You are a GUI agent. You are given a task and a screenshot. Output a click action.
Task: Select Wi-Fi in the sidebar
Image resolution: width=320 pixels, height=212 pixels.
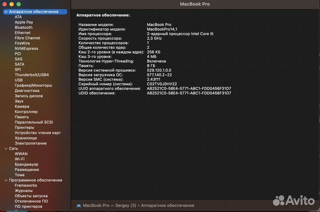[20, 159]
